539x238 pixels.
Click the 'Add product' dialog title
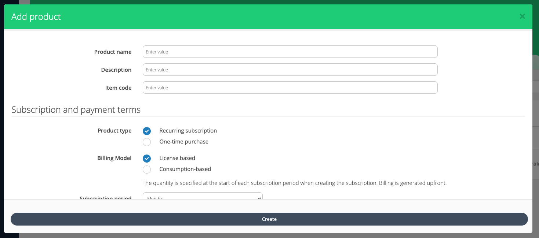point(36,17)
